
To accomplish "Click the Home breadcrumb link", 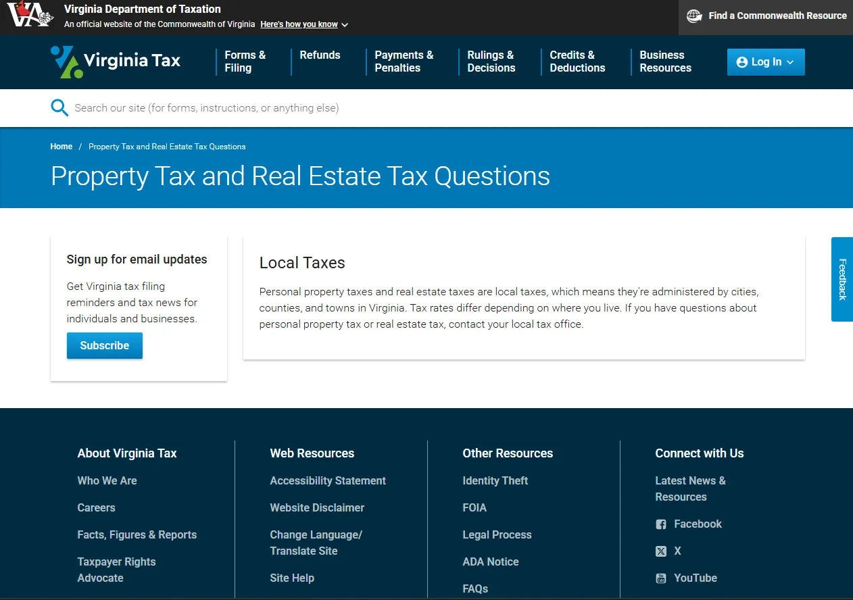I will pyautogui.click(x=62, y=147).
